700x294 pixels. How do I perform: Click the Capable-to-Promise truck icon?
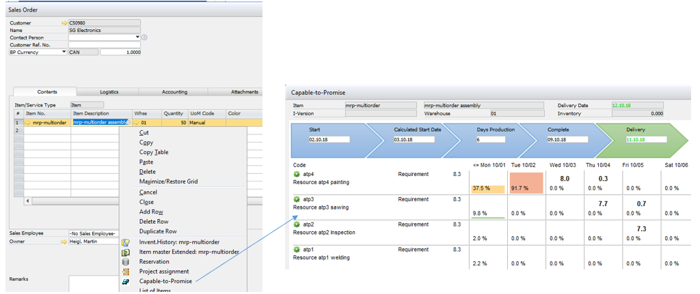point(126,281)
